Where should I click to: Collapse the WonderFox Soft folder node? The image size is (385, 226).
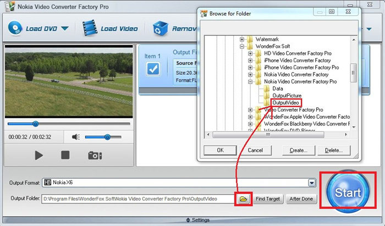(x=242, y=46)
